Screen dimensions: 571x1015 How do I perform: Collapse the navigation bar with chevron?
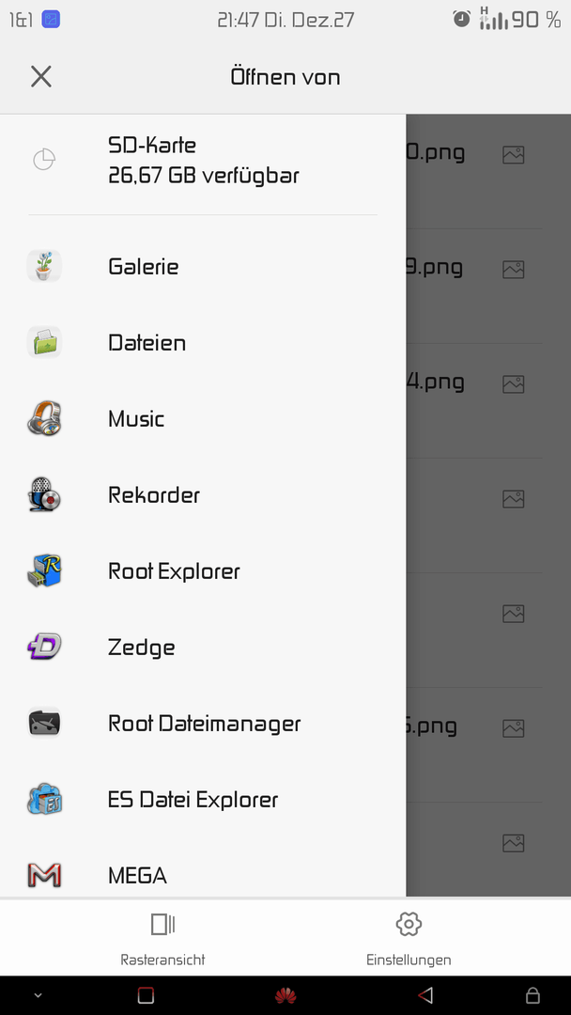[x=38, y=995]
